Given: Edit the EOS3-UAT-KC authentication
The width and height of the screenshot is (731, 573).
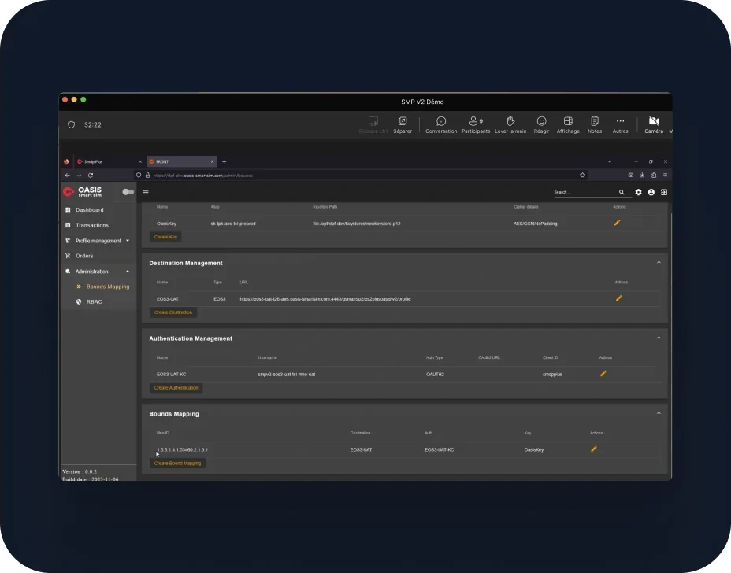Looking at the screenshot, I should coord(603,374).
